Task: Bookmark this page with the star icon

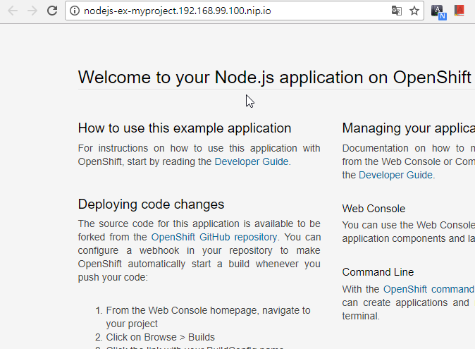Action: point(414,11)
